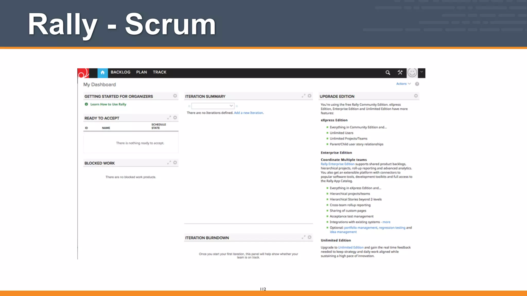Open the iteration selector combo box

point(213,106)
